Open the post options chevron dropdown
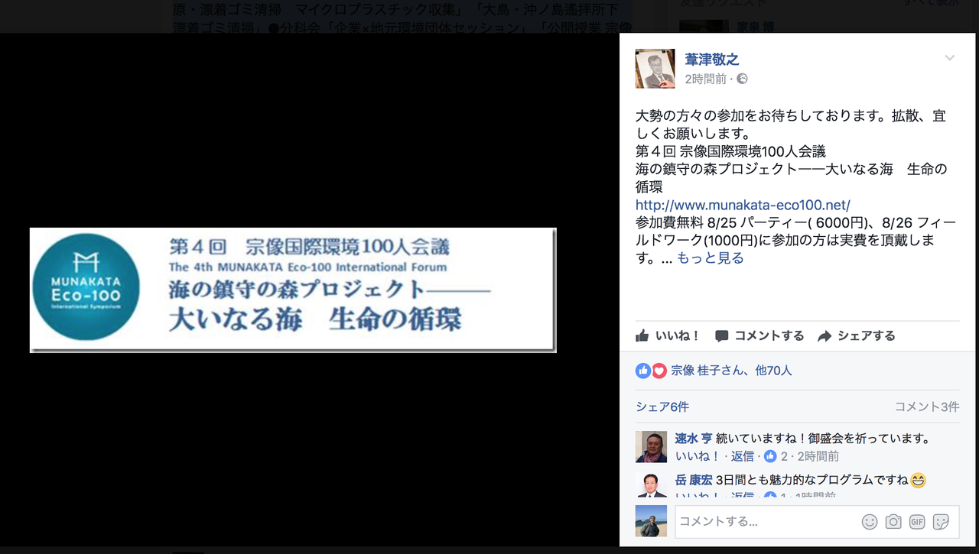The height and width of the screenshot is (554, 979). point(949,59)
